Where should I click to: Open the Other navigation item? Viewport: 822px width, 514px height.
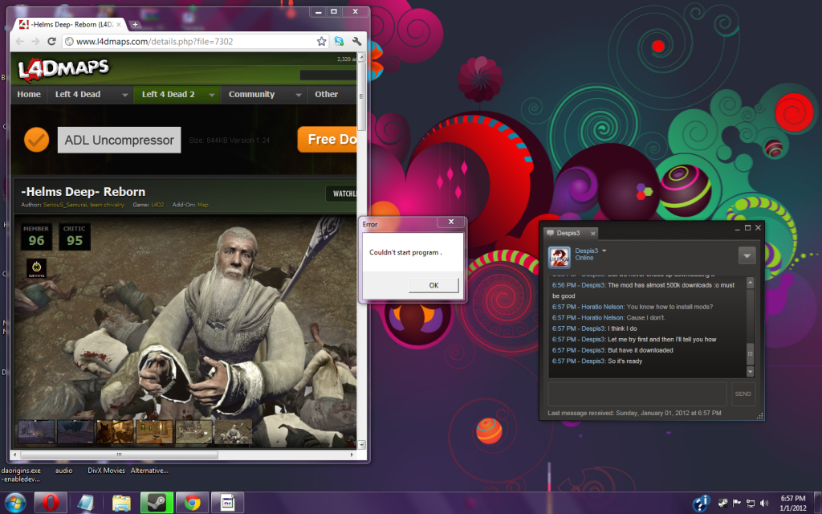coord(326,95)
